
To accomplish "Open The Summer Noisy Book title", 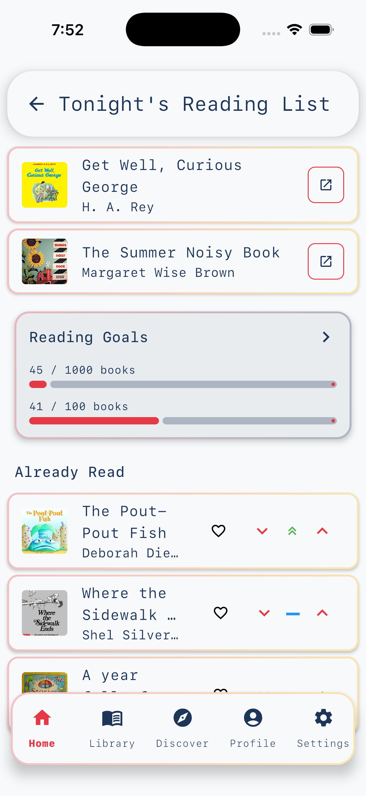I will click(x=181, y=253).
